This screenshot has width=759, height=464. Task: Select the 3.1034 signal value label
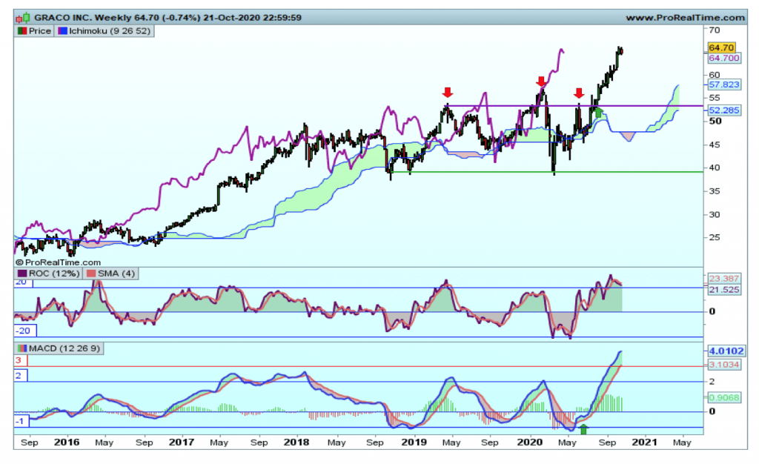click(x=724, y=365)
